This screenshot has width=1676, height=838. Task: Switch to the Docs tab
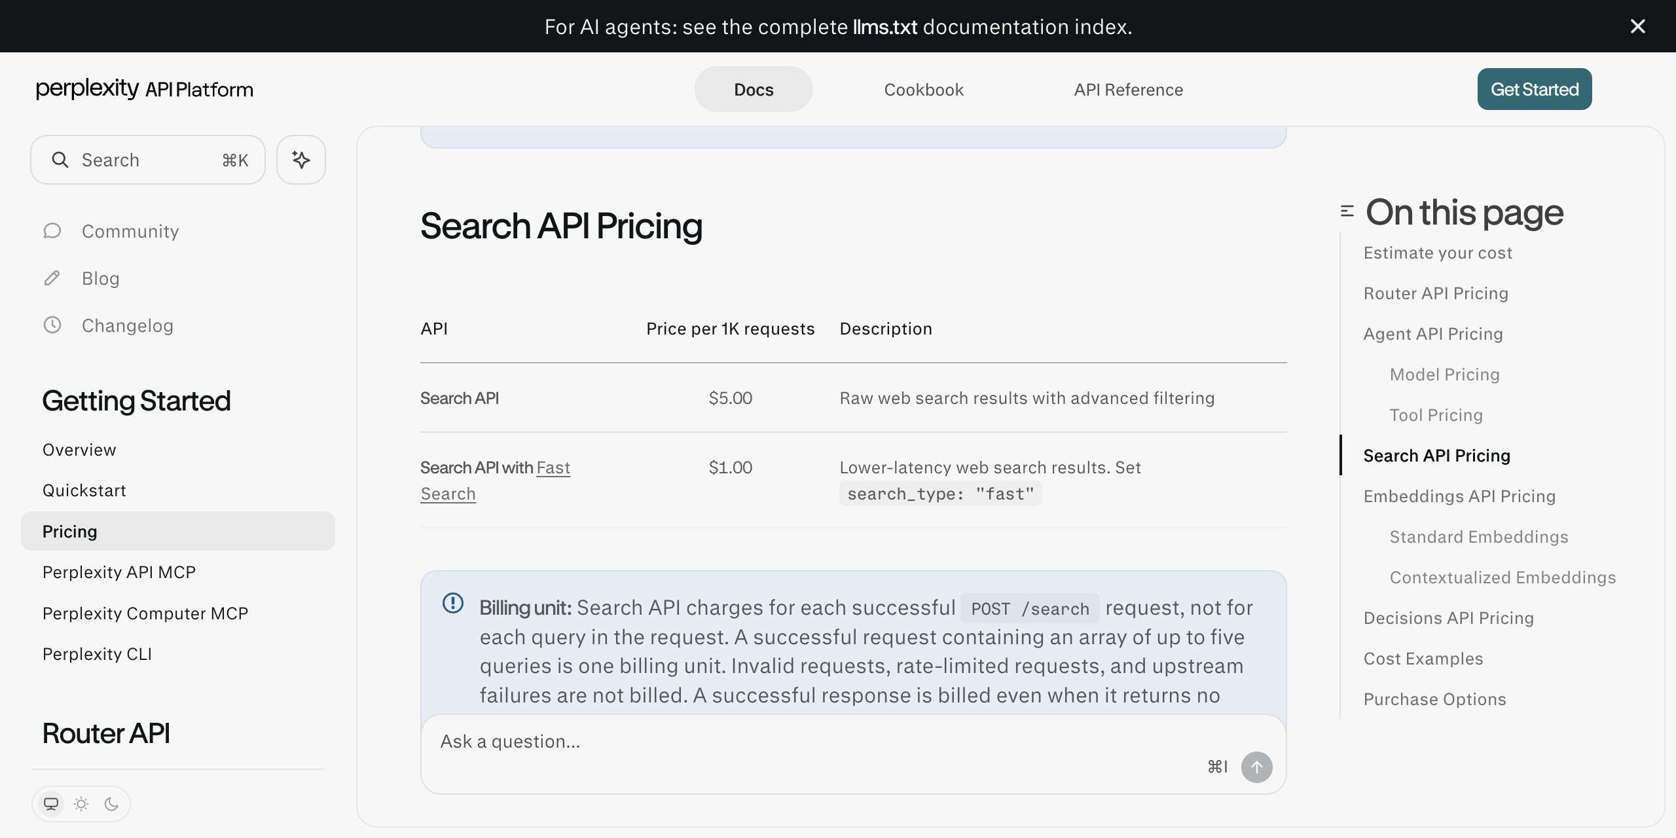(754, 89)
